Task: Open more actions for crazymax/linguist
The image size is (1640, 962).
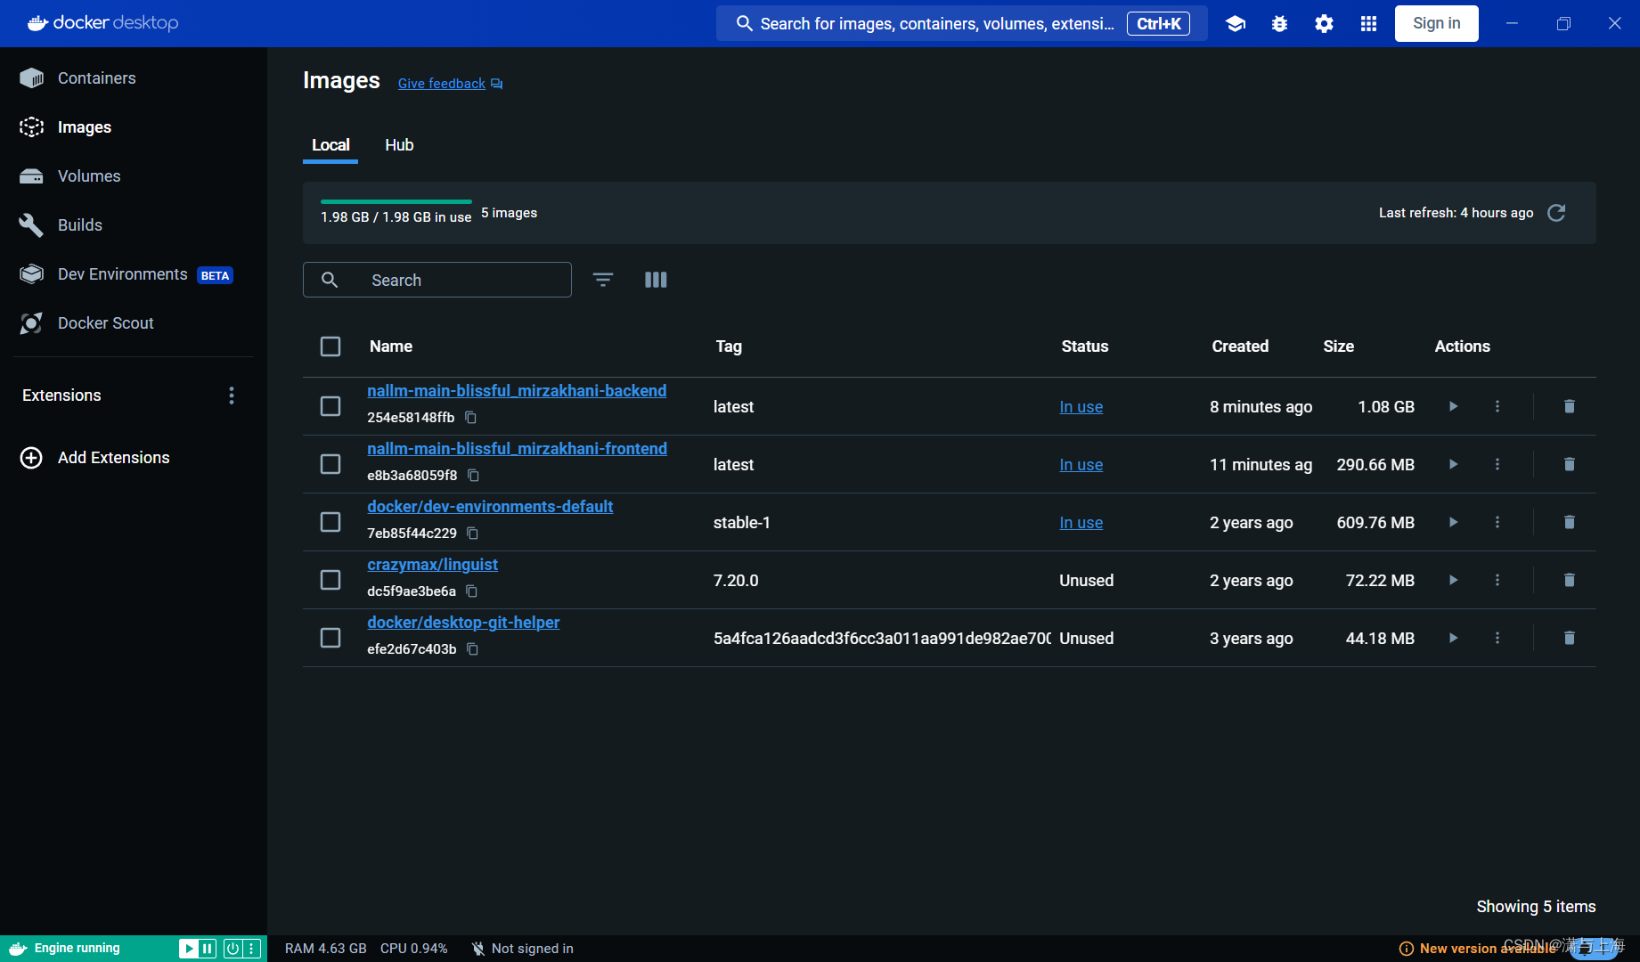Action: click(1497, 580)
